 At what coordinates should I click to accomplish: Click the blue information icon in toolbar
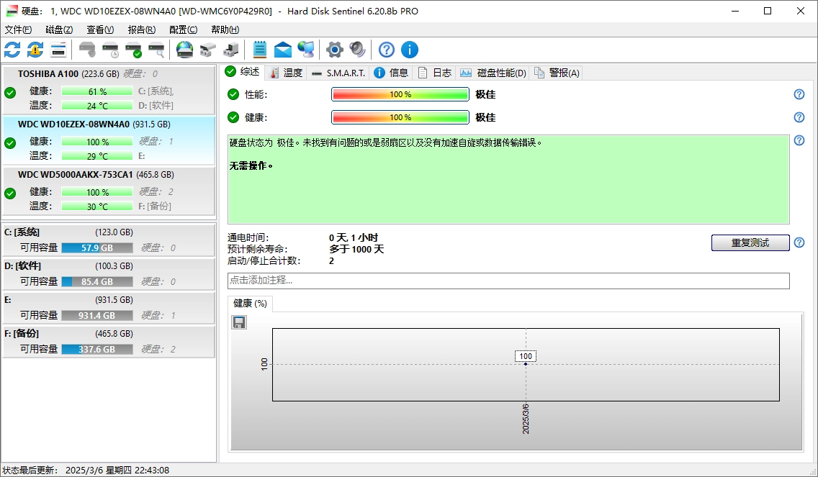(410, 50)
